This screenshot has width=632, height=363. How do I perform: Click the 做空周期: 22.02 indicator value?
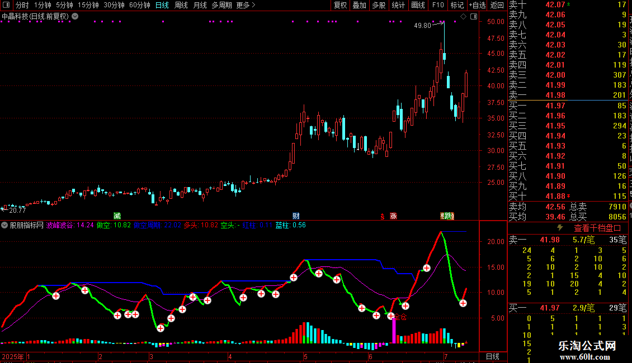(x=157, y=225)
